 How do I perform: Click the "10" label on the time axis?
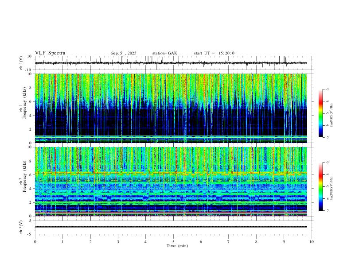[312, 242]
